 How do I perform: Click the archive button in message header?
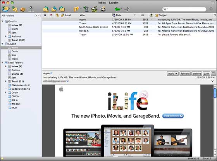click(197, 74)
